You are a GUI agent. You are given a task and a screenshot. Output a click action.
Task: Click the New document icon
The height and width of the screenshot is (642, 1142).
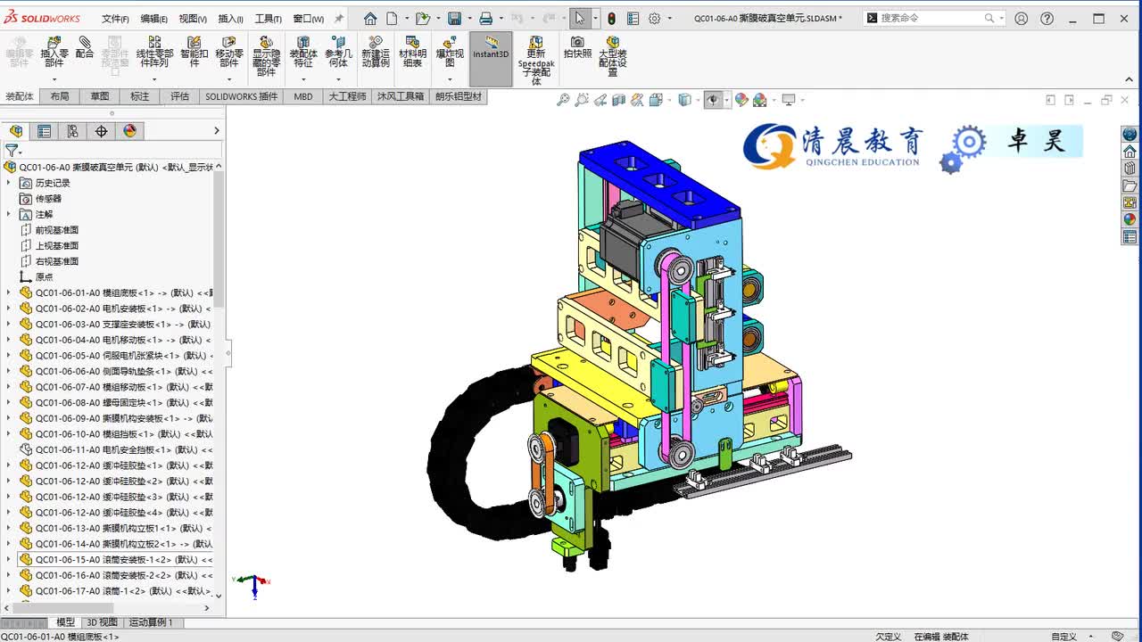point(392,18)
